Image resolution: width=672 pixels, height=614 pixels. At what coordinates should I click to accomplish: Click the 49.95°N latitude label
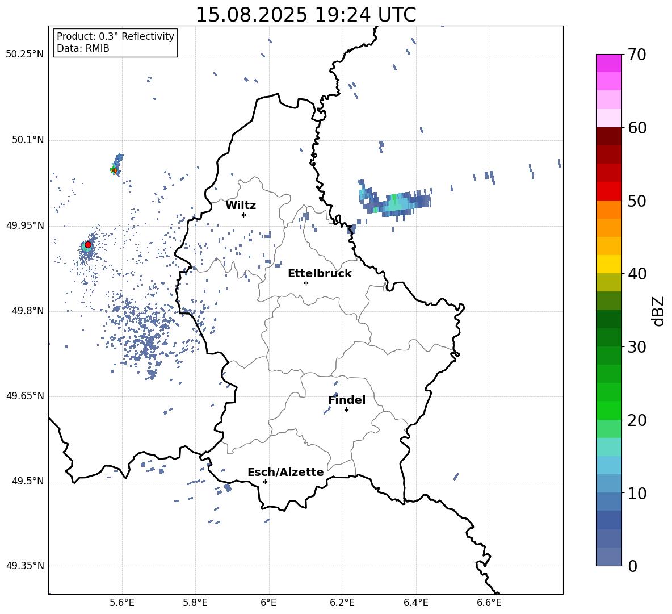(25, 225)
